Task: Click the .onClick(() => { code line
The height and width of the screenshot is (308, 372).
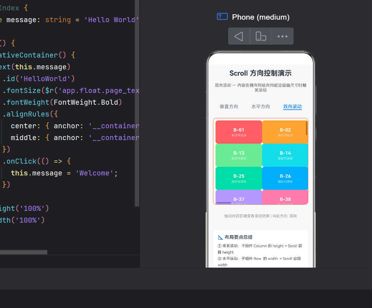Action: pos(37,161)
